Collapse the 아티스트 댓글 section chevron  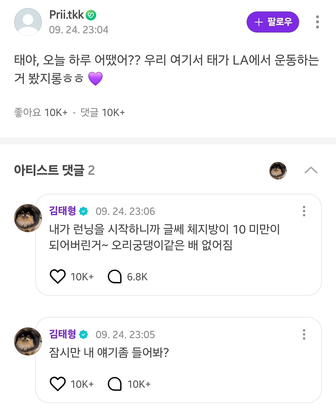coord(311,170)
